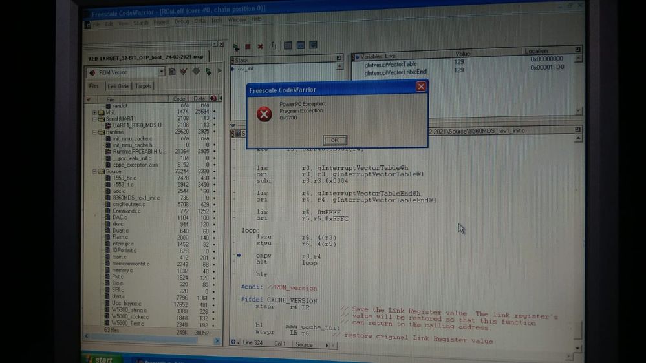Toggle debug info dot for memory.c
Viewport: 646px width, 363px height.
(x=213, y=271)
